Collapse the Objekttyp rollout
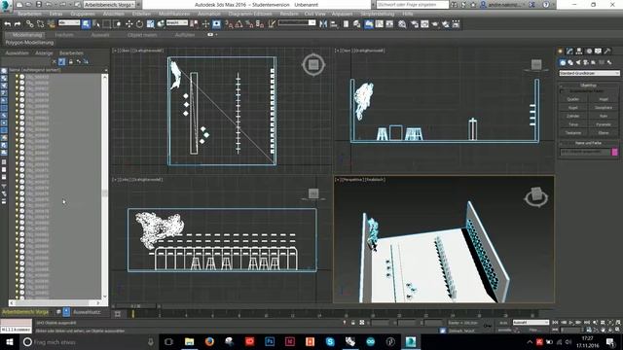The height and width of the screenshot is (350, 623). tap(588, 86)
